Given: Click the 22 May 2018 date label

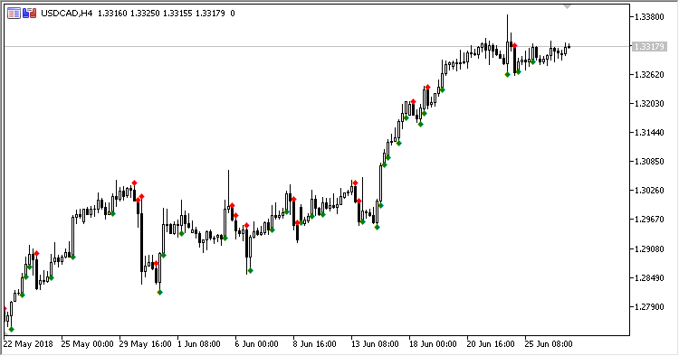Looking at the screenshot, I should 28,344.
